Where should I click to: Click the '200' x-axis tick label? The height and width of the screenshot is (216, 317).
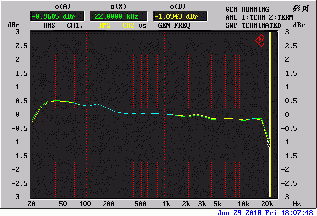[108, 204]
